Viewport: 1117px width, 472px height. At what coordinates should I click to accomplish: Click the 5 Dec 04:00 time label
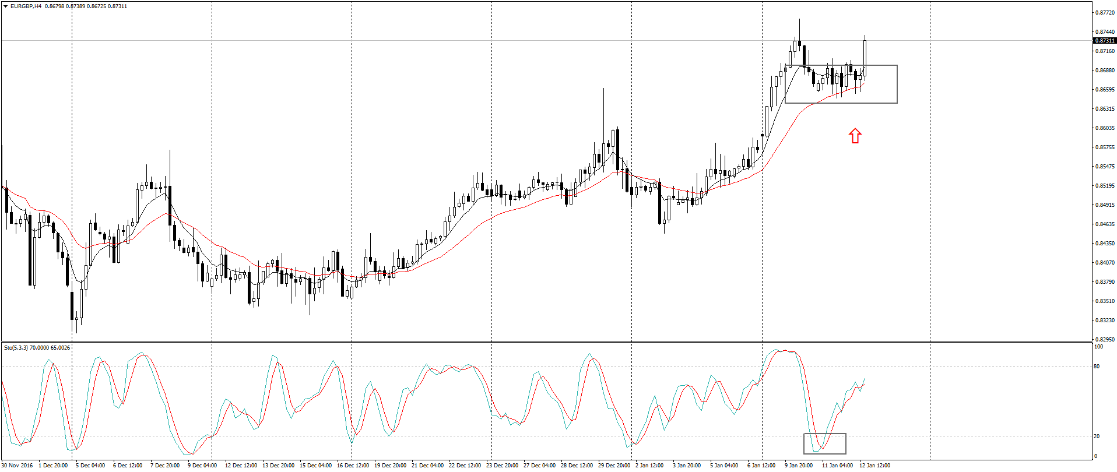tap(90, 466)
